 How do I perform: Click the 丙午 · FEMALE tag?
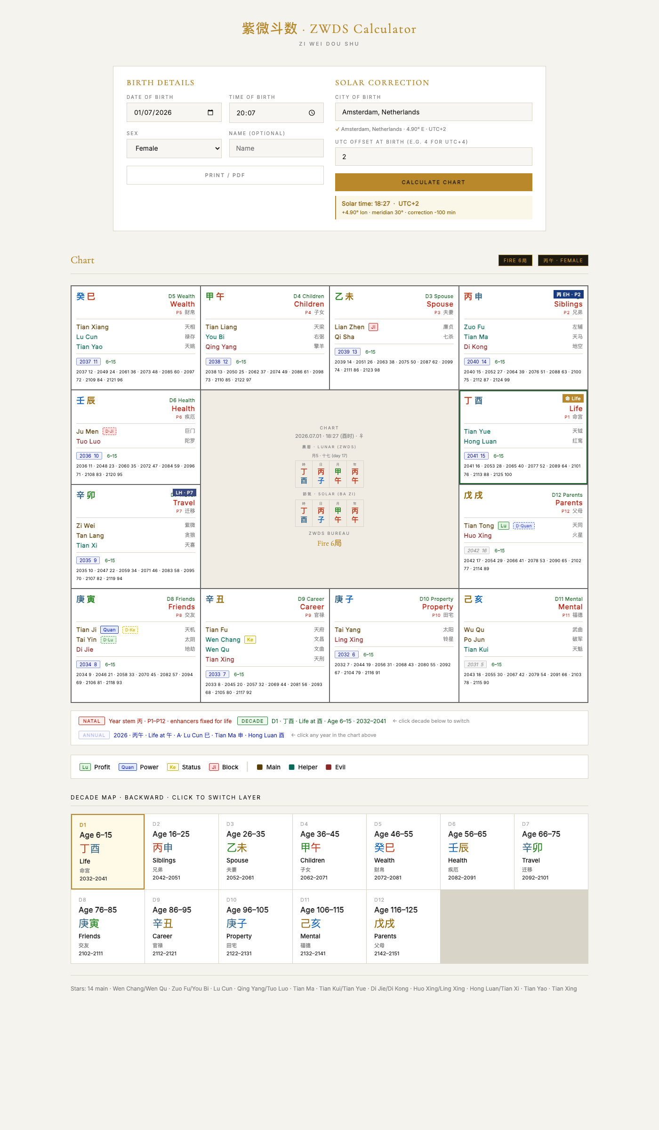pyautogui.click(x=563, y=260)
